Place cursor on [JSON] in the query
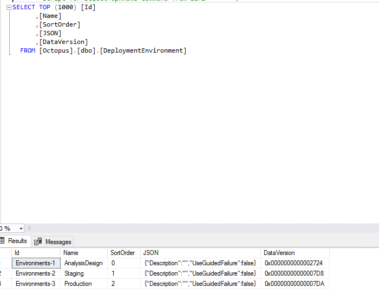The image size is (379, 300). [x=50, y=34]
